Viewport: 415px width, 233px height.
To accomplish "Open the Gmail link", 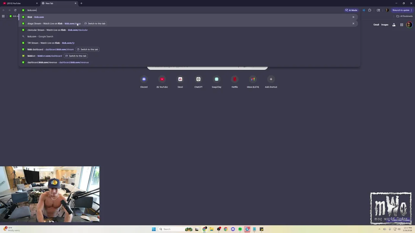I will (x=376, y=25).
